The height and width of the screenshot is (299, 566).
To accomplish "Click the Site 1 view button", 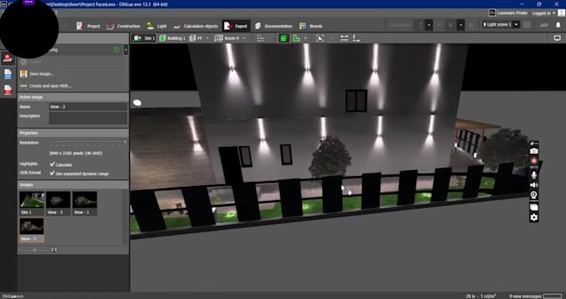I will [144, 38].
